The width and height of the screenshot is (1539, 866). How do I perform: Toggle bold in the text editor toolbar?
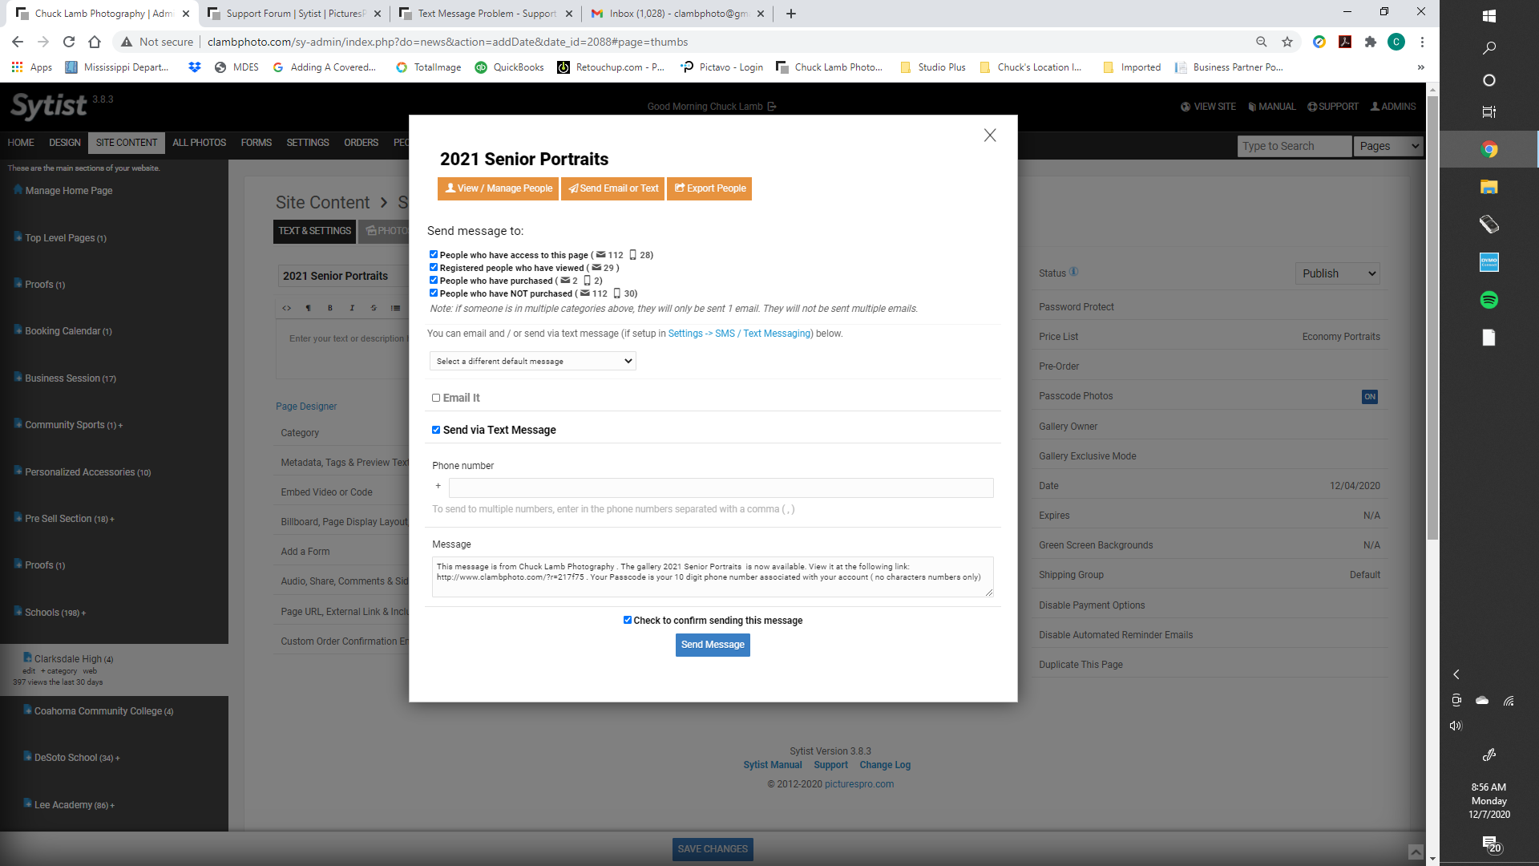[330, 308]
